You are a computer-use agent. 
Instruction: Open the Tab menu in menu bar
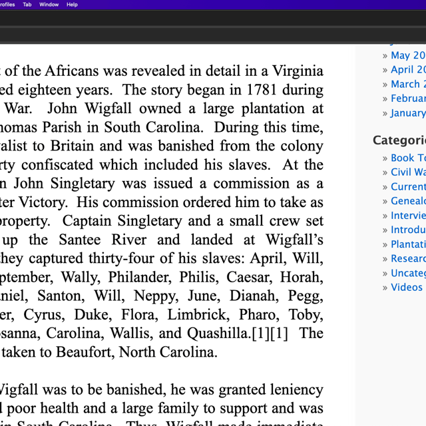click(27, 5)
